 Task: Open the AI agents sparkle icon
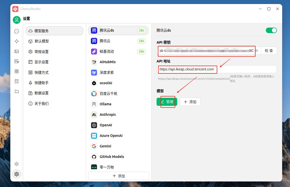[17, 41]
